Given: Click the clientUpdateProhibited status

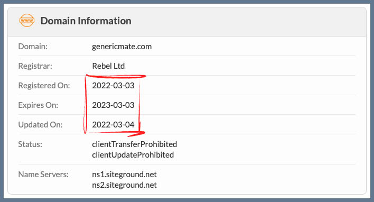Looking at the screenshot, I should point(133,155).
